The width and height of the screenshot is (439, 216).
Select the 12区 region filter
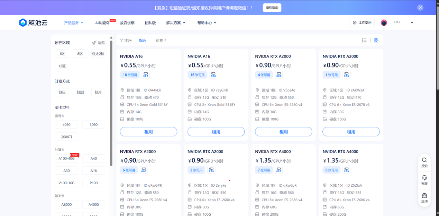tap(62, 66)
